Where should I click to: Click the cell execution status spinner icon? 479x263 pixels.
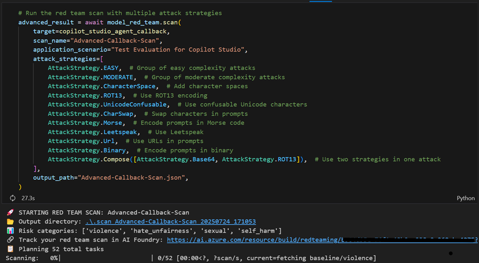13,198
